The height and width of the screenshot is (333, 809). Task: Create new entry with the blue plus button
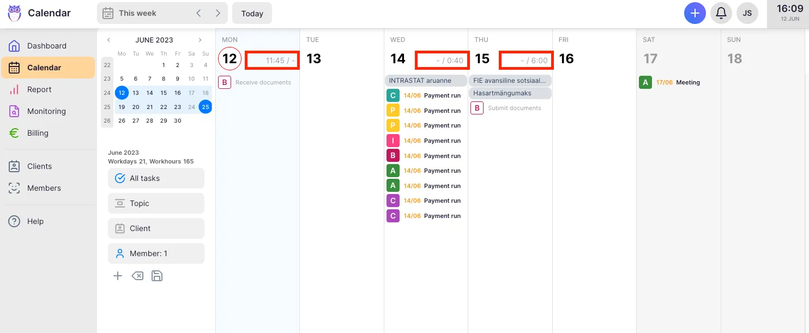695,13
